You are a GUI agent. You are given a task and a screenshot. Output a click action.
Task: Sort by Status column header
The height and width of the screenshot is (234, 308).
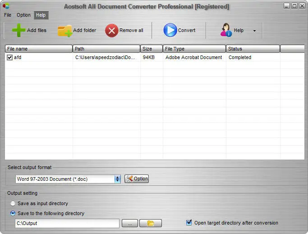click(x=253, y=49)
